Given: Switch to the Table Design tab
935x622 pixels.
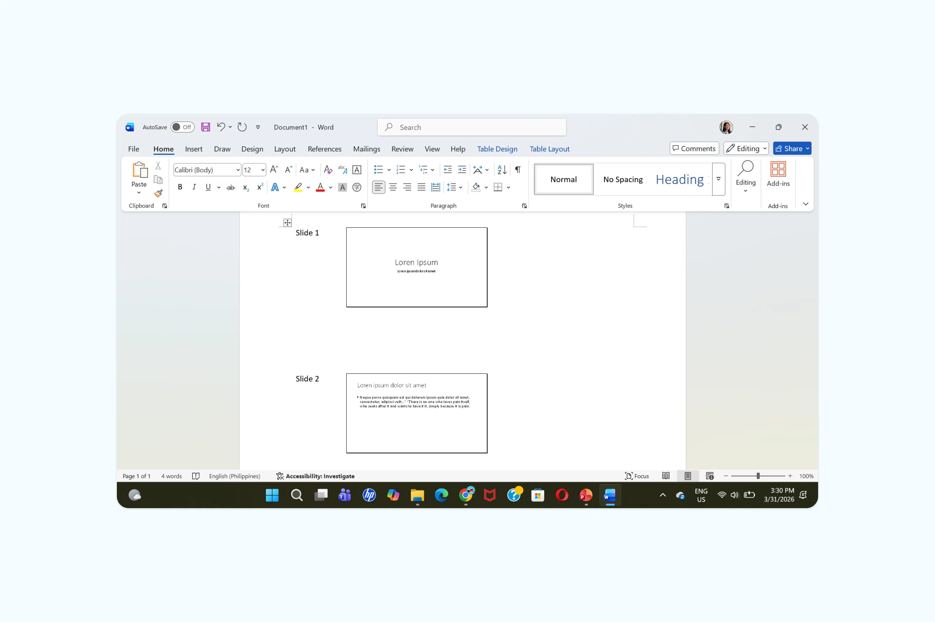Looking at the screenshot, I should click(x=497, y=149).
